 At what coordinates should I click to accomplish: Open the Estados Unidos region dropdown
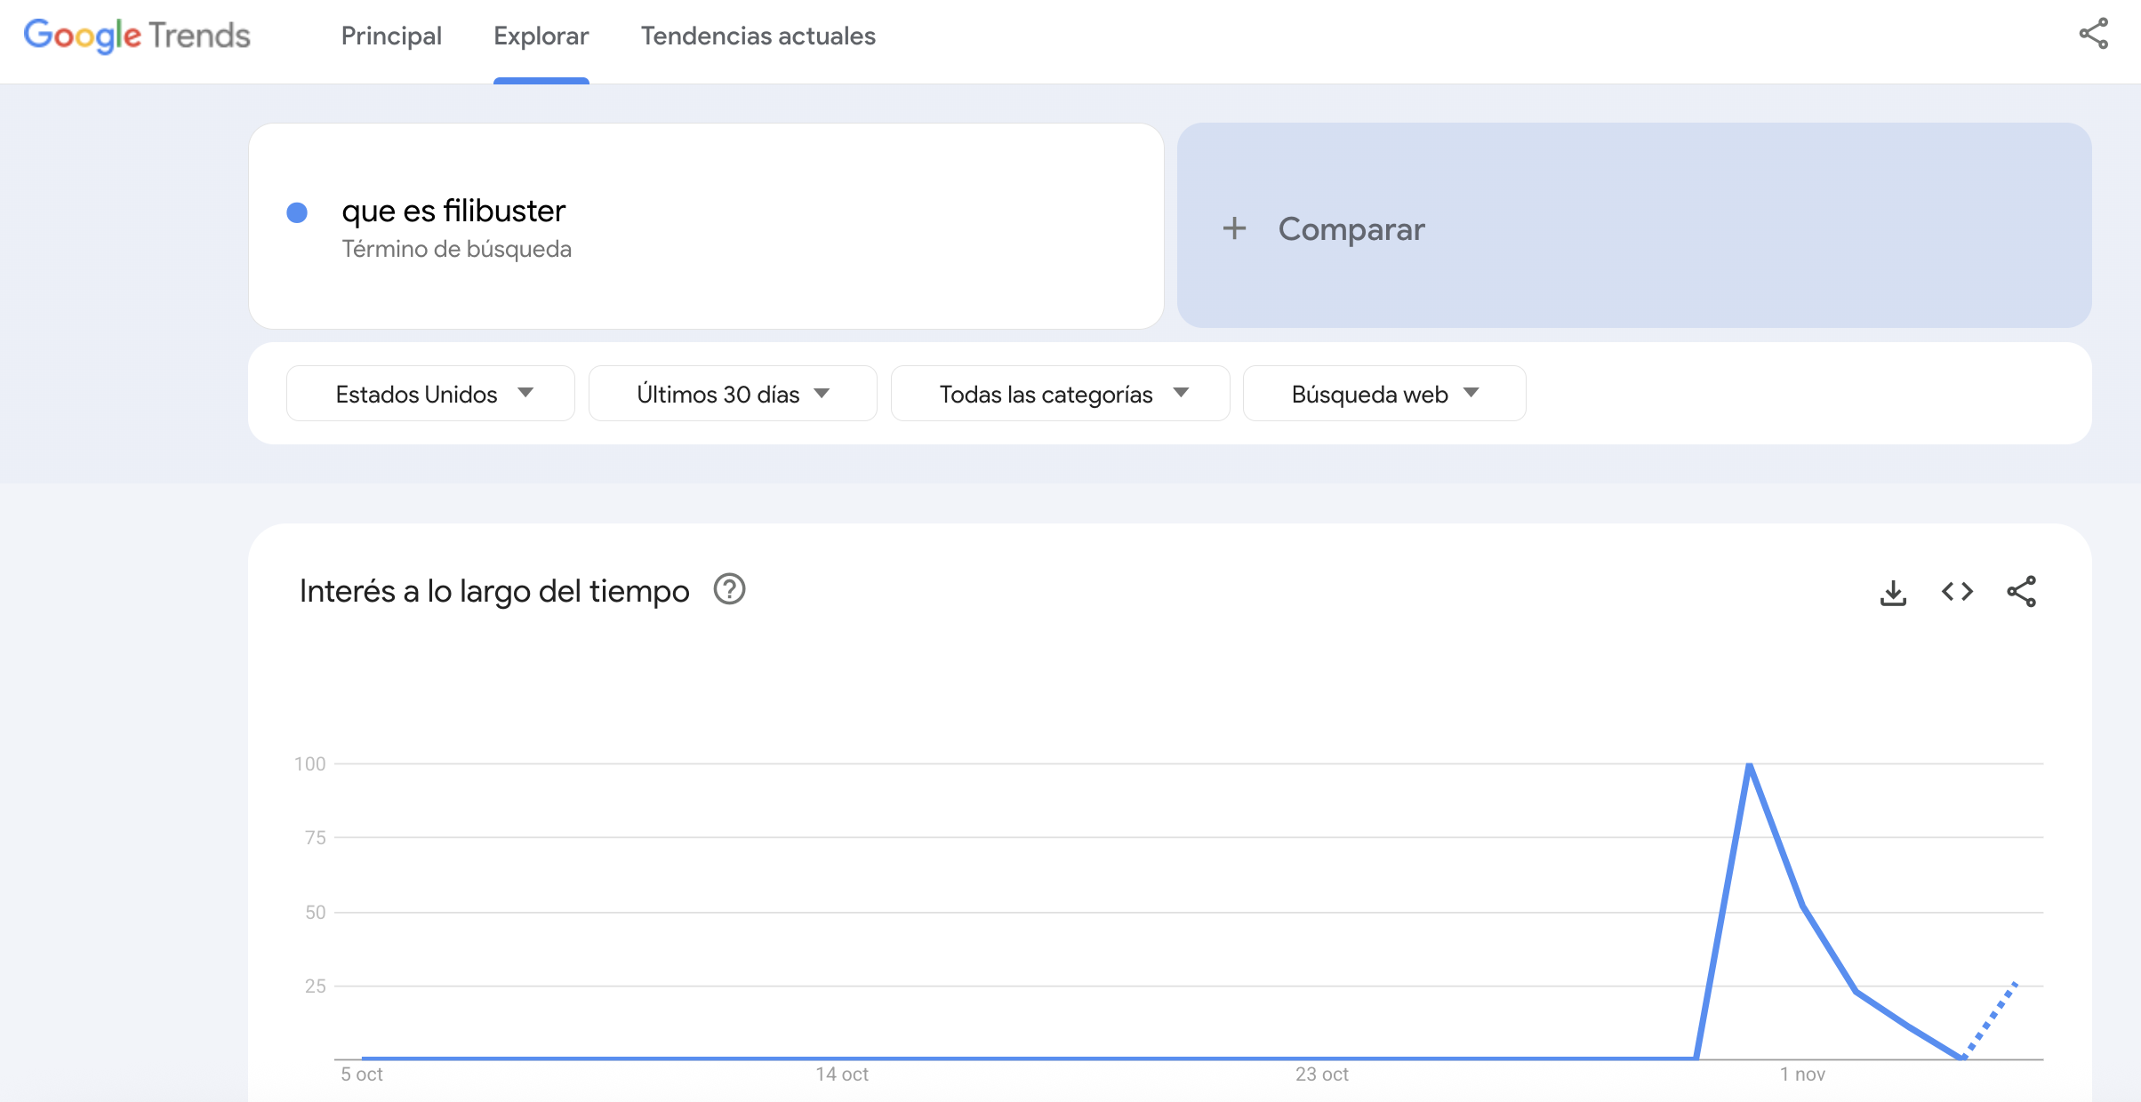[431, 394]
